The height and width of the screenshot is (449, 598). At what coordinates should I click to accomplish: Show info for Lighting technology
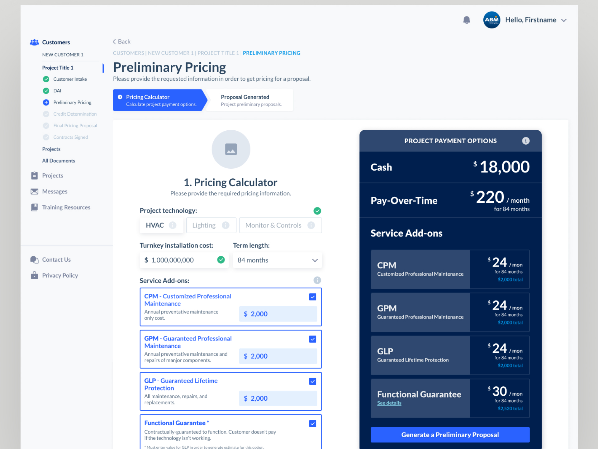pos(225,225)
